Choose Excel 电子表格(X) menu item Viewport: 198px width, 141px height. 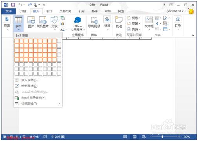(x=38, y=98)
